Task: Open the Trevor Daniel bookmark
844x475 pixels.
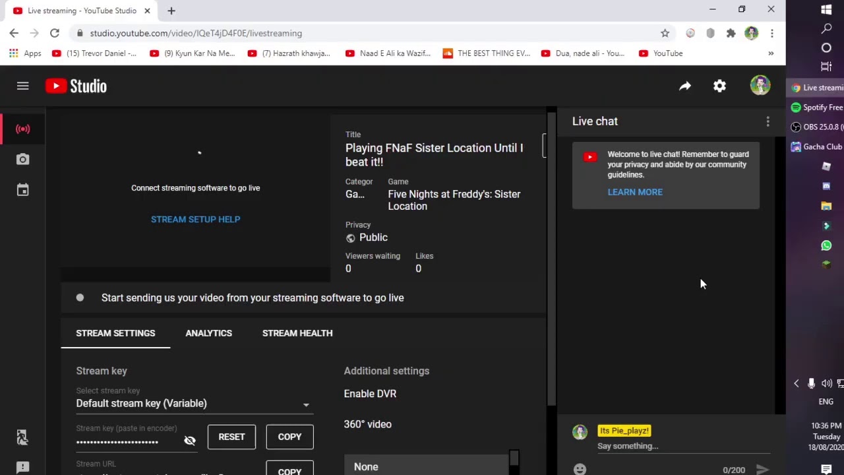Action: [x=94, y=53]
